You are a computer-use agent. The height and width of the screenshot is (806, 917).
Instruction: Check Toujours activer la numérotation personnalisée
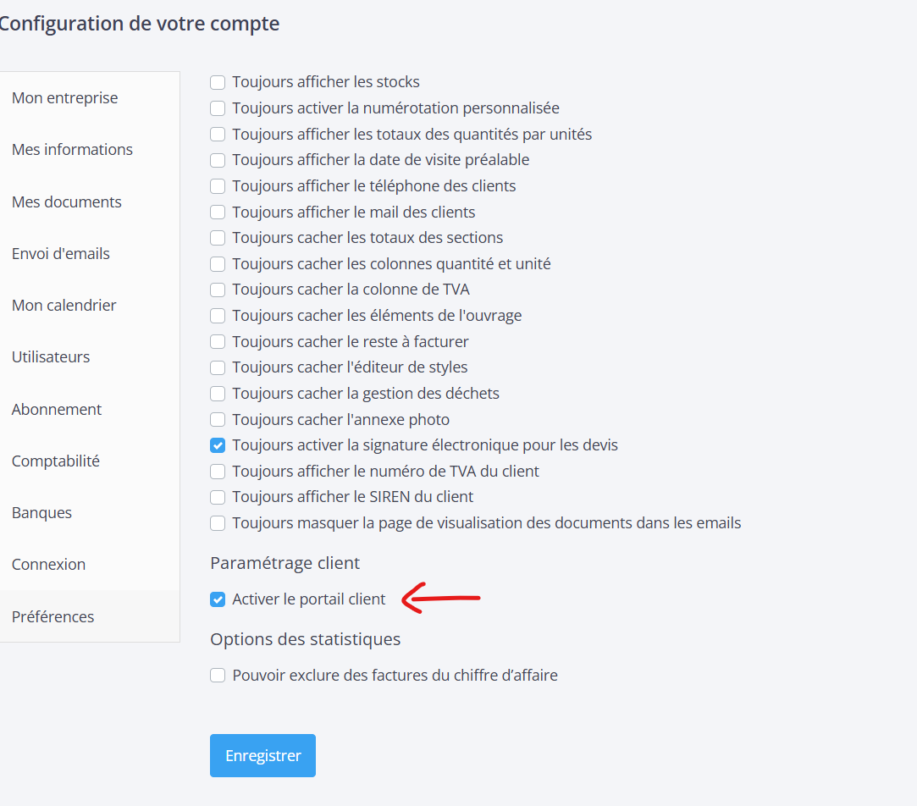pyautogui.click(x=218, y=108)
